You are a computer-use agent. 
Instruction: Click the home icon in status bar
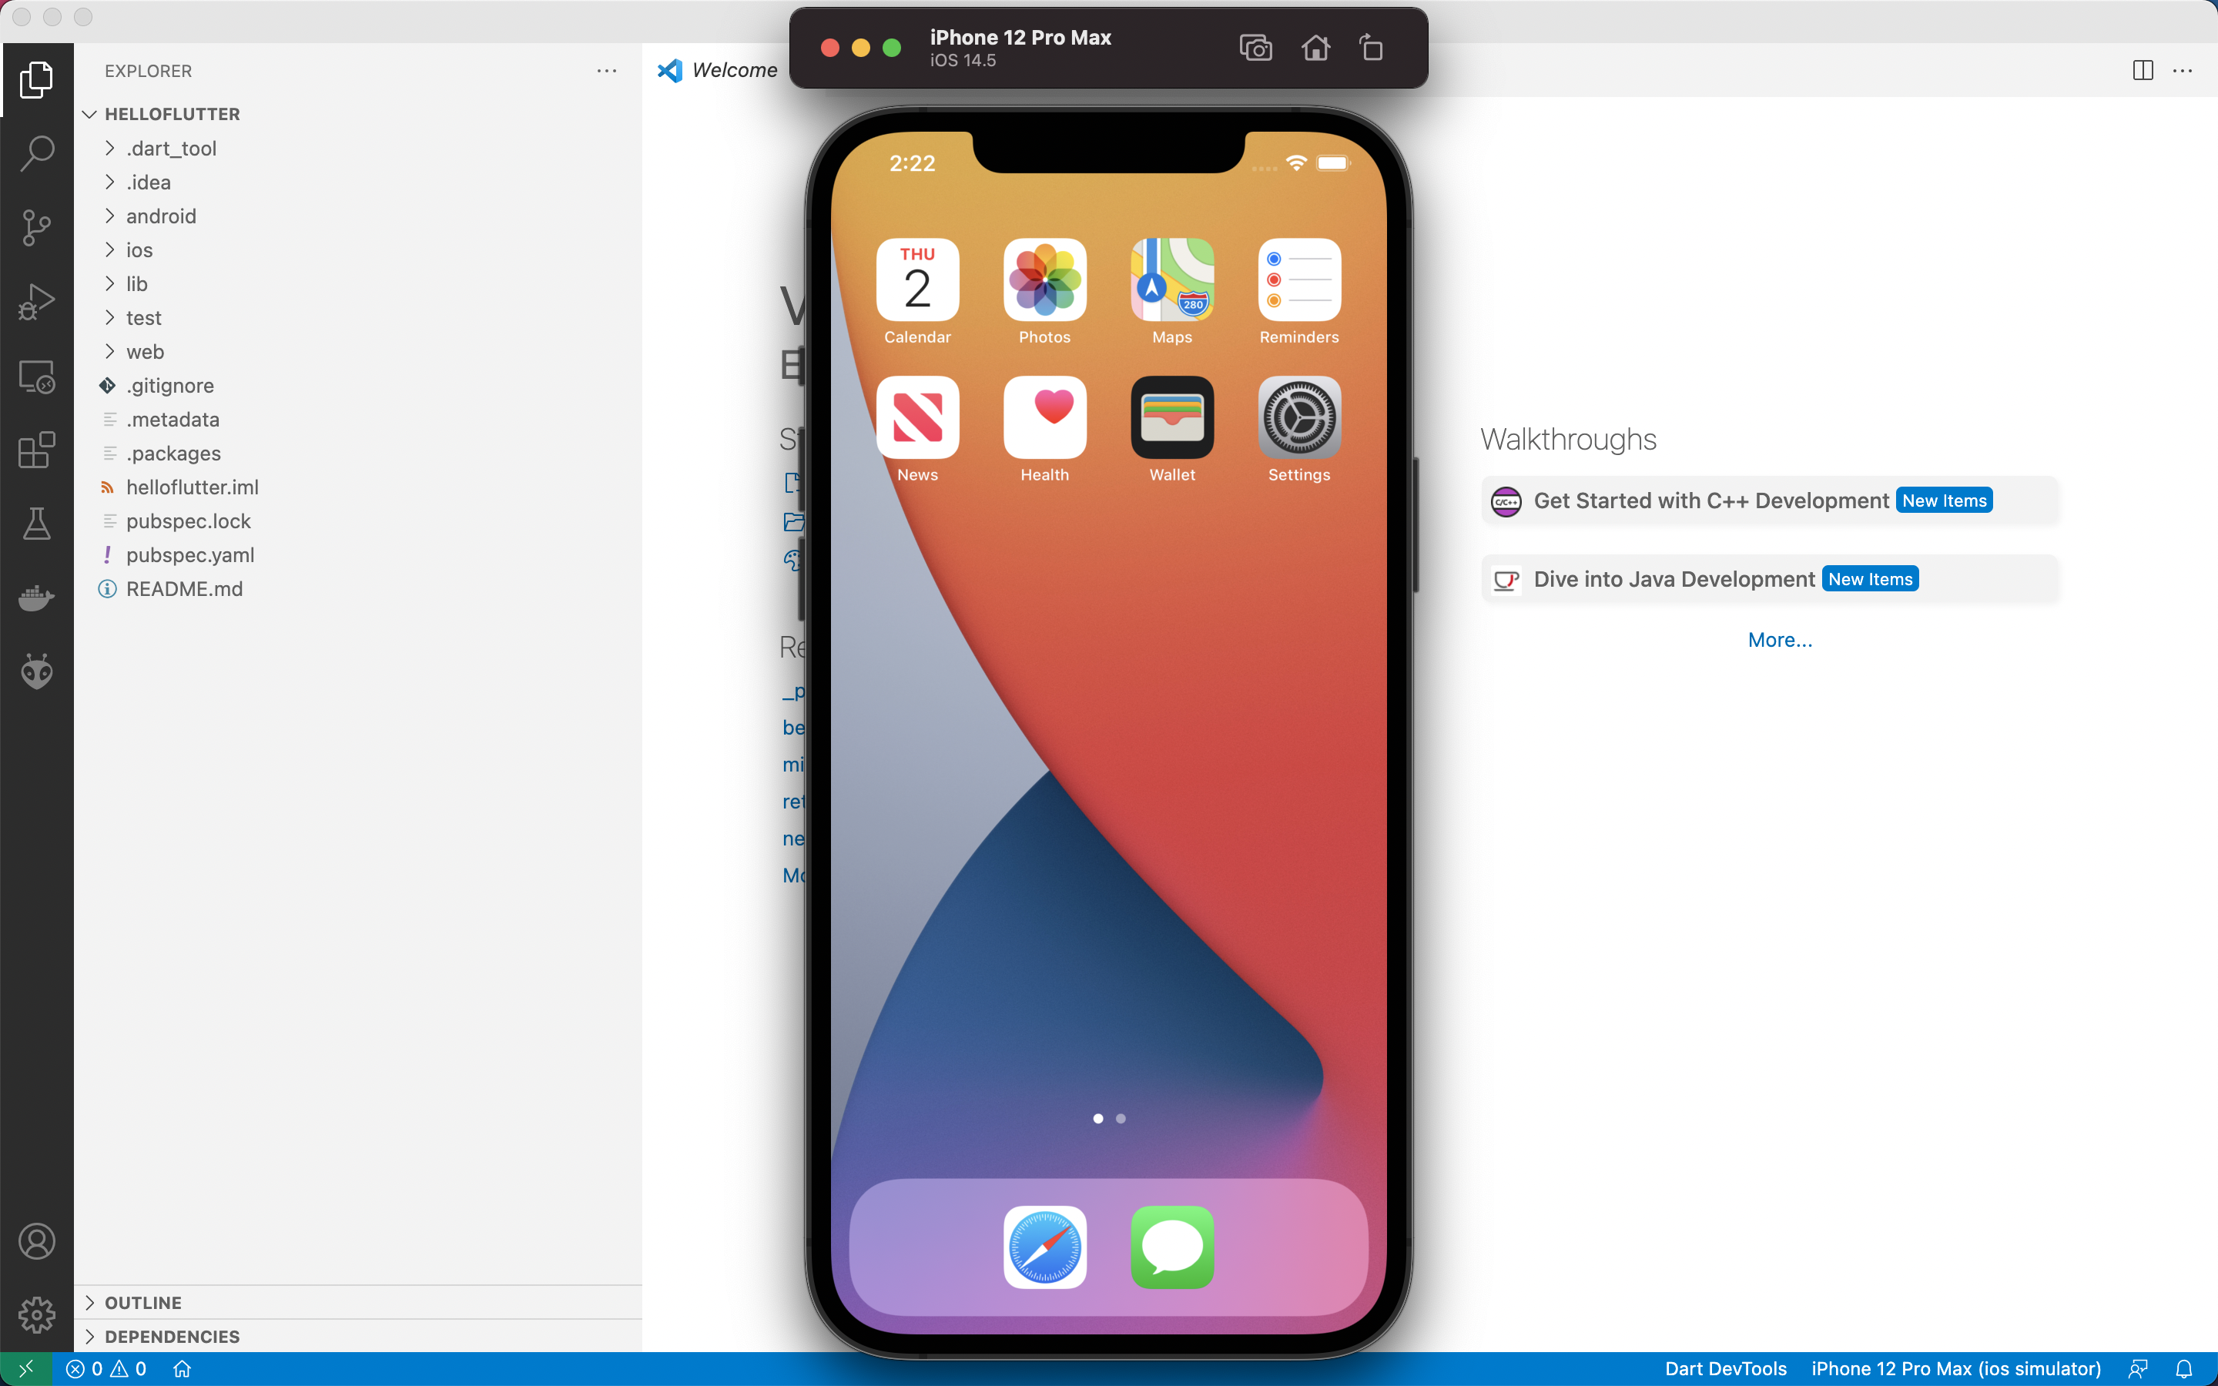click(x=183, y=1368)
